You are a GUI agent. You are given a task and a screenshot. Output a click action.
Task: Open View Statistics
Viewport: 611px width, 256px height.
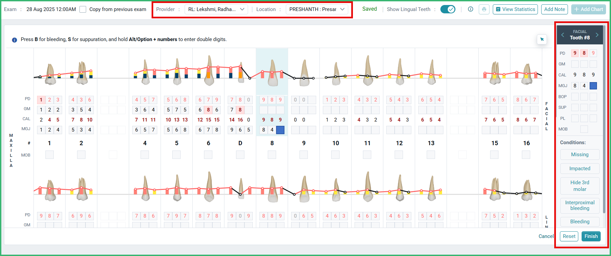515,9
